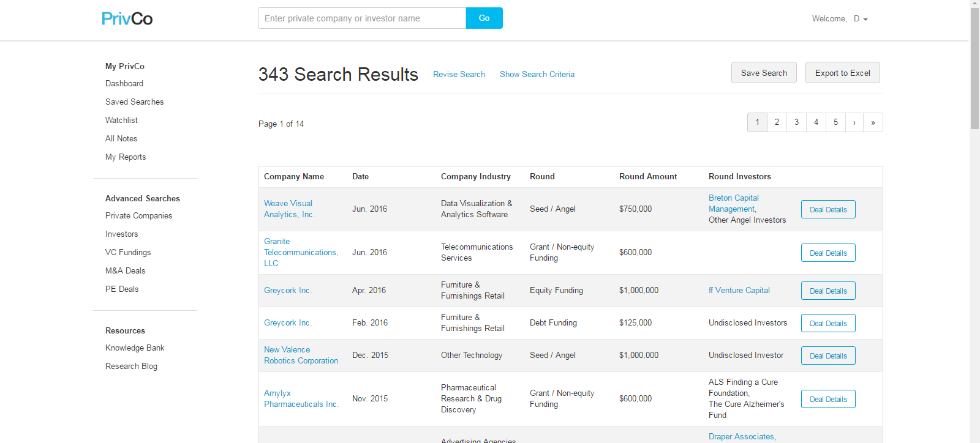View Deal Details for Weave Visual Analytics
The height and width of the screenshot is (443, 980).
(x=828, y=209)
